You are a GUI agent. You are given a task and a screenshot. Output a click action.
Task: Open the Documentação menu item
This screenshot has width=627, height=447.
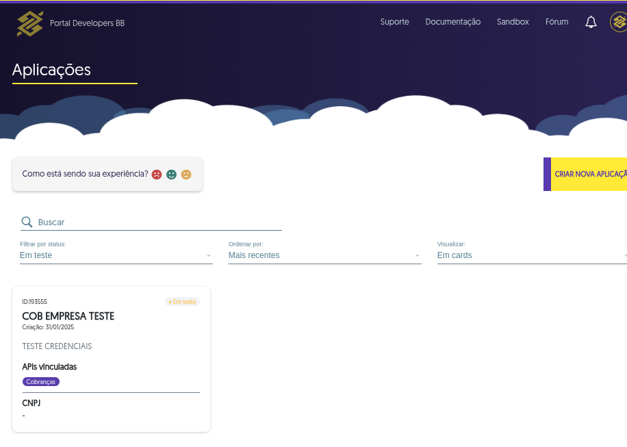(x=452, y=22)
